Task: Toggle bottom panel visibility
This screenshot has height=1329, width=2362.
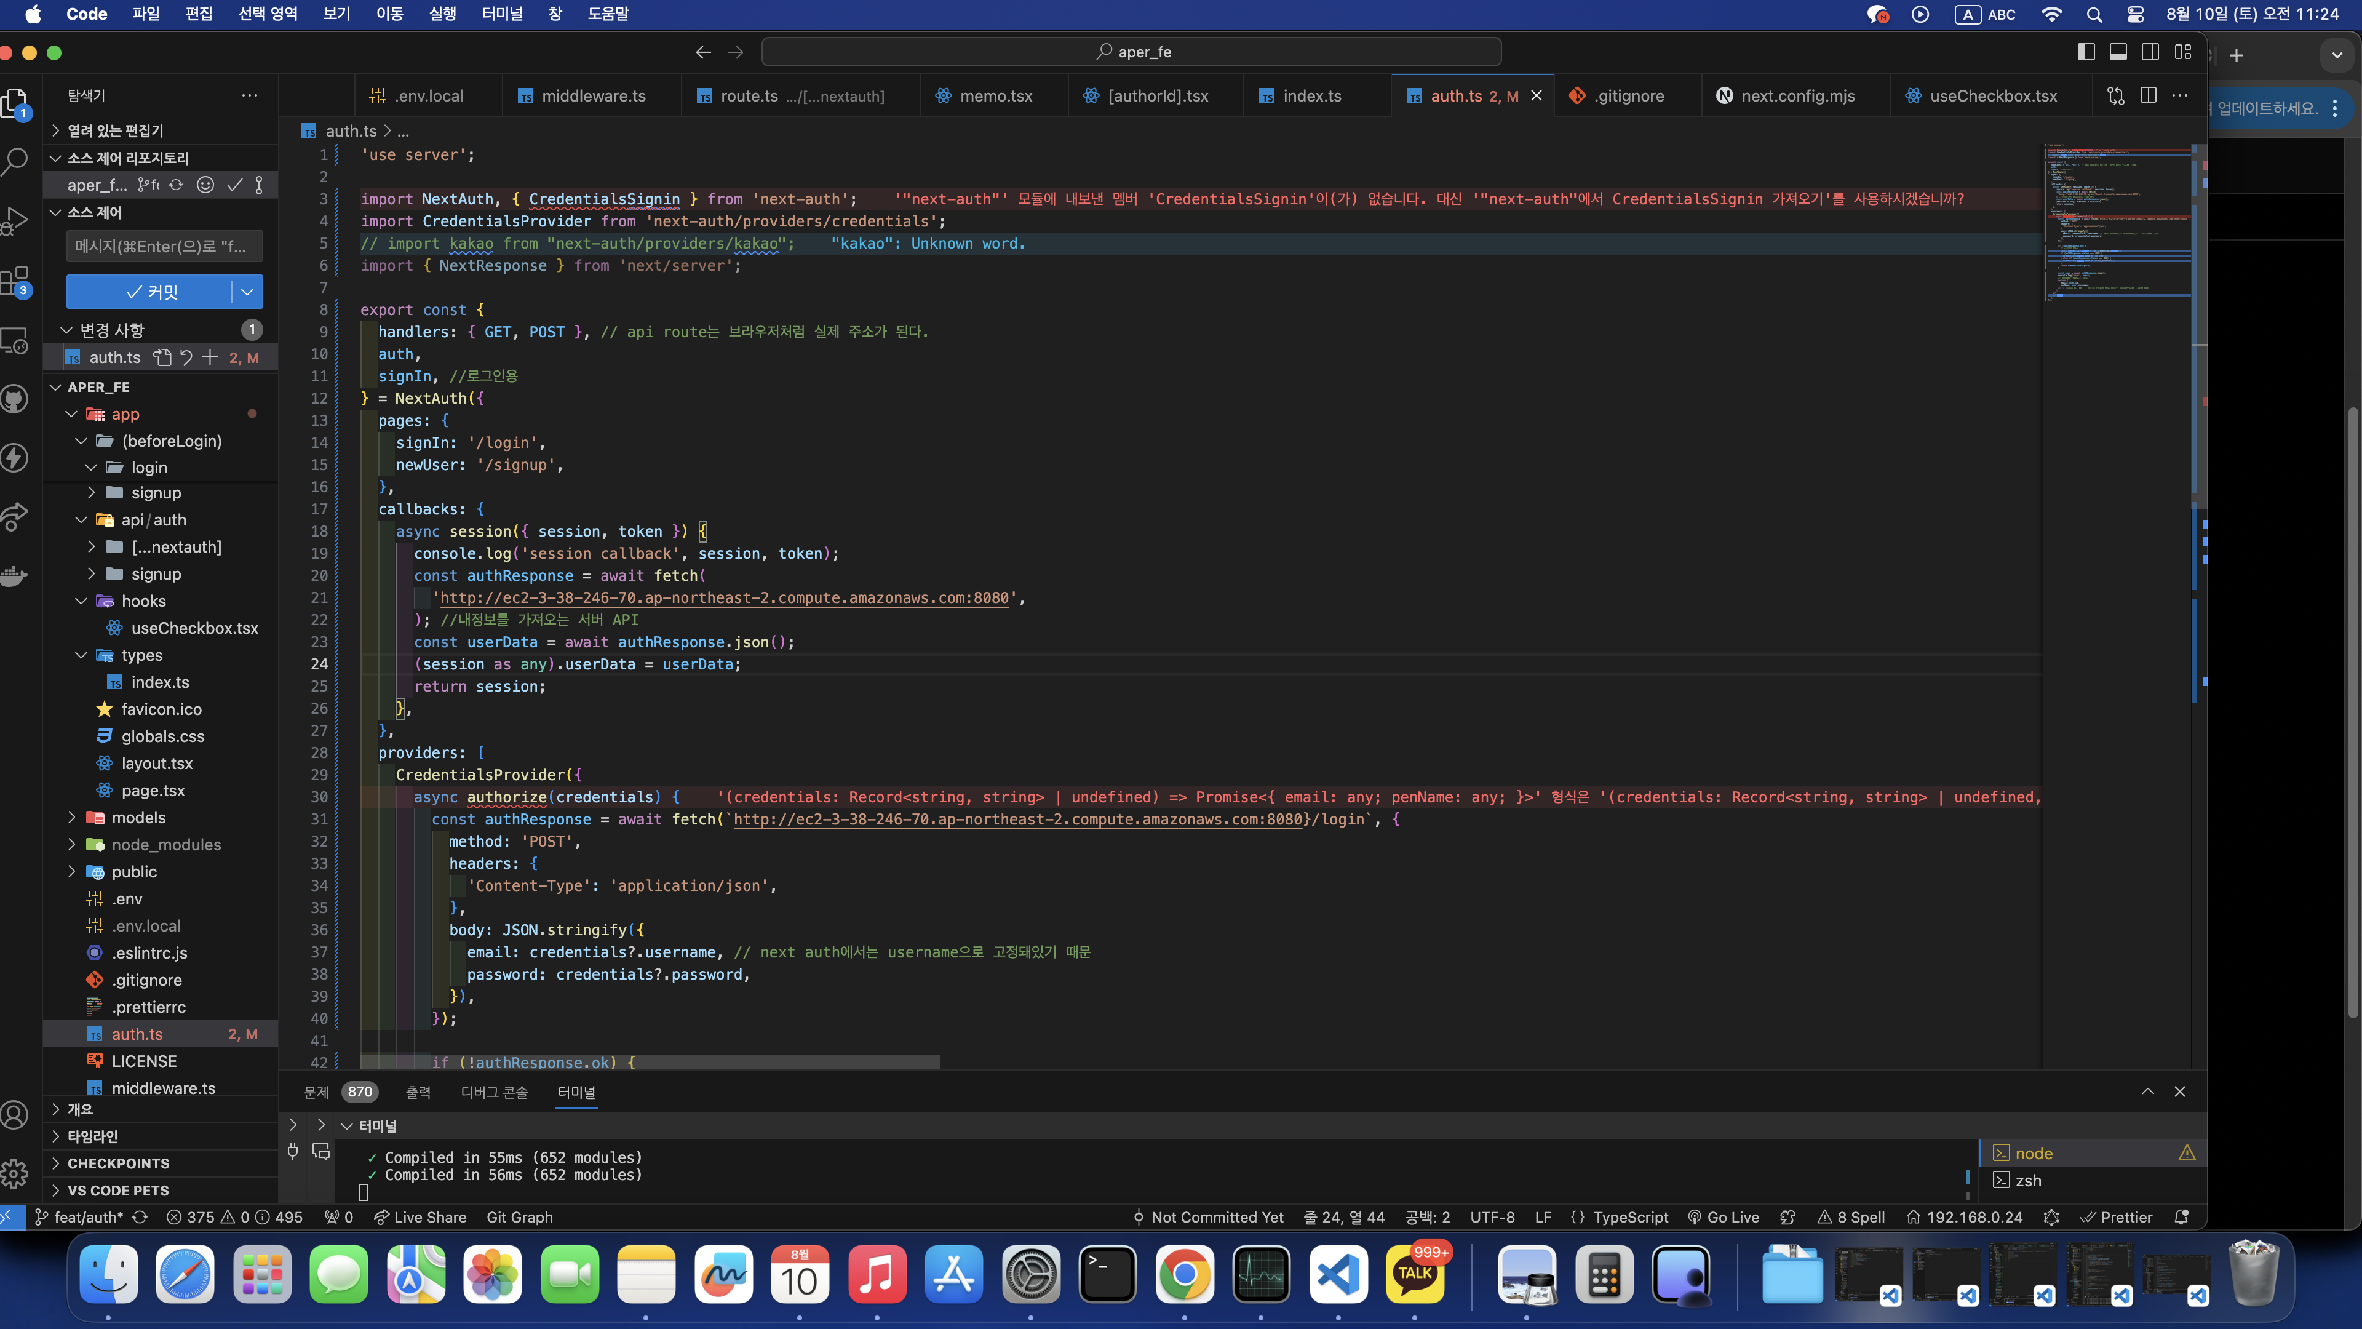Action: [x=2118, y=52]
